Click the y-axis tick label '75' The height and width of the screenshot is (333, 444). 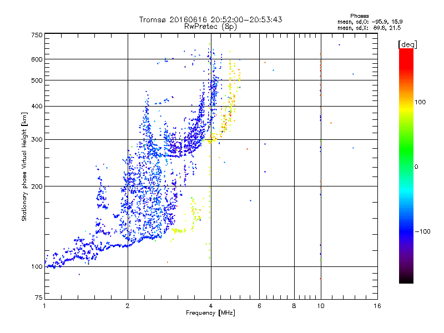click(39, 297)
